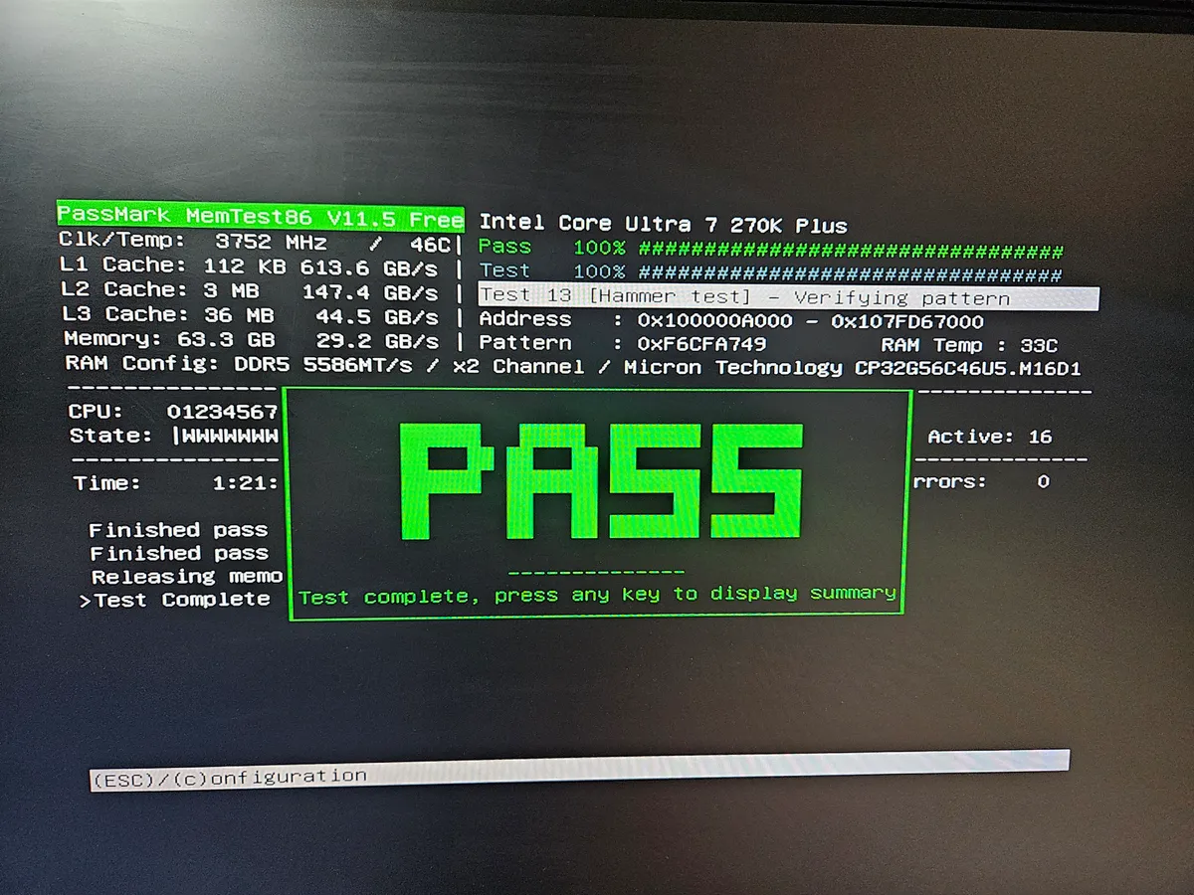The width and height of the screenshot is (1194, 895).
Task: Select the (ESC)/(c)onfiguration status bar
Action: pyautogui.click(x=579, y=769)
